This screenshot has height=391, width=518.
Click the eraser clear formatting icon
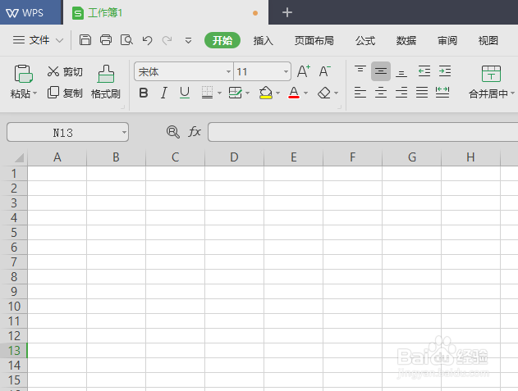click(x=324, y=93)
